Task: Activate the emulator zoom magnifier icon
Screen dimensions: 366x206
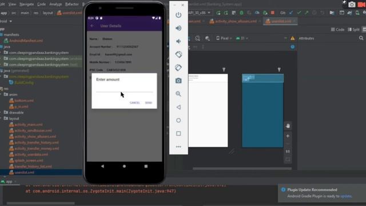Action: click(x=178, y=94)
